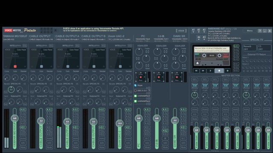Open help with the question mark button
Image resolution: width=273 pixels, height=153 pixels.
260,31
